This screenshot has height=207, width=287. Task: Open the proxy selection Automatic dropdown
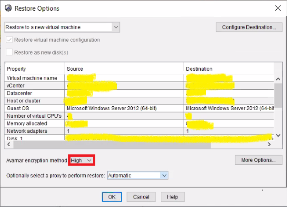[x=137, y=176]
